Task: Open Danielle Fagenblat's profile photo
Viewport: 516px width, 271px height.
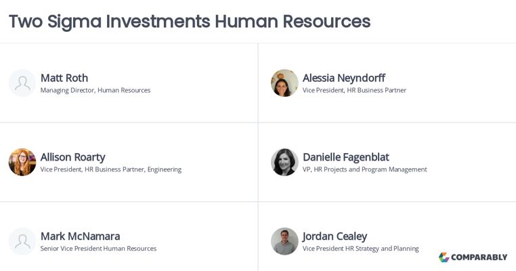Action: tap(284, 162)
